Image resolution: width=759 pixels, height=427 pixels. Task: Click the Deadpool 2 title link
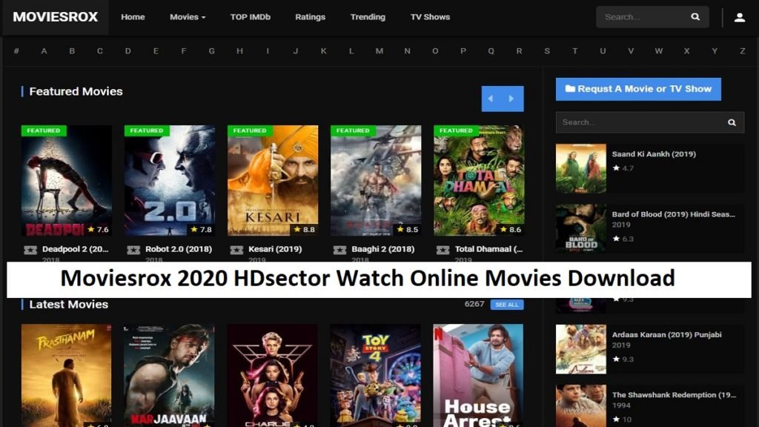pos(76,249)
